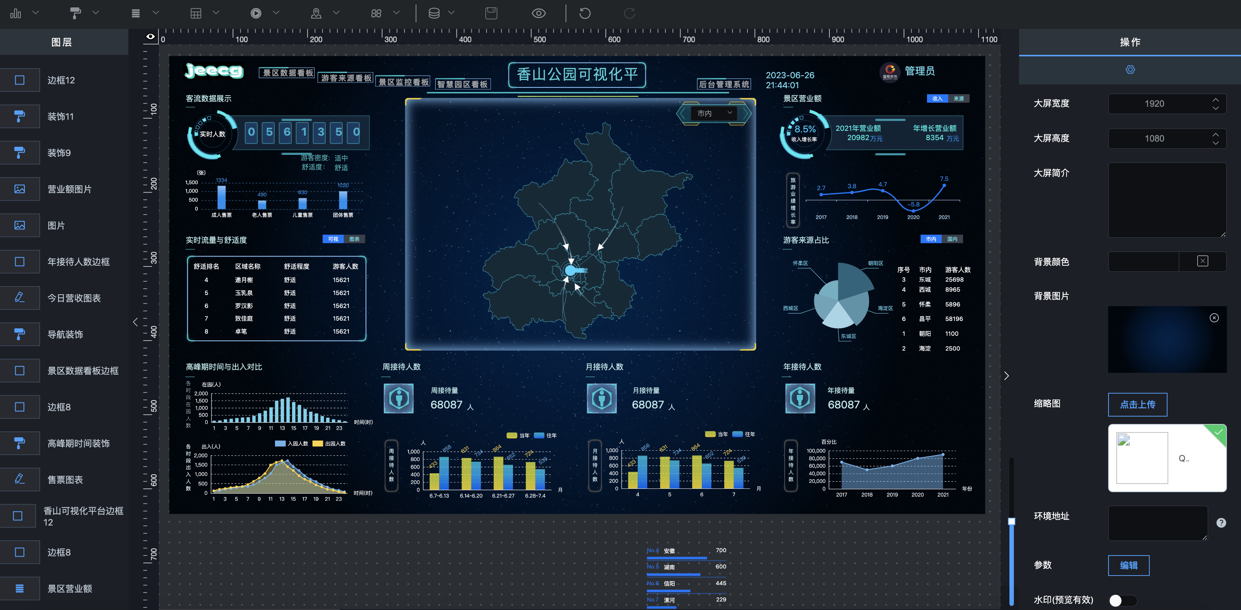1241x610 pixels.
Task: Open the database dataset icon
Action: [x=434, y=13]
